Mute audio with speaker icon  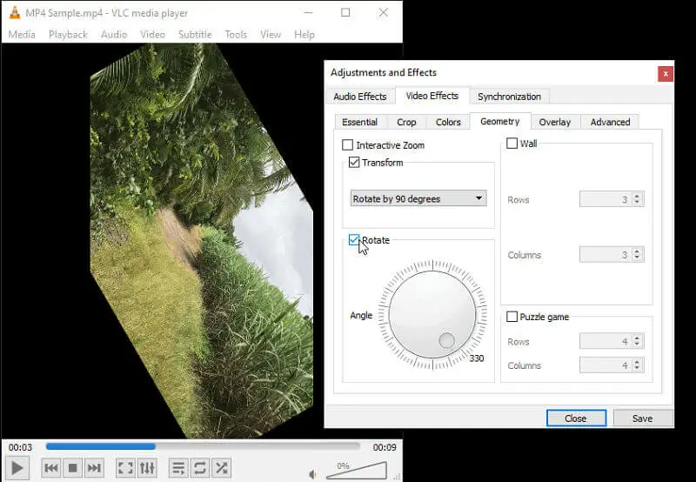point(313,474)
